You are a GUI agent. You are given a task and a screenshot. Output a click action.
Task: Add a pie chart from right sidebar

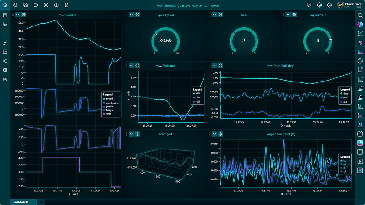click(360, 25)
